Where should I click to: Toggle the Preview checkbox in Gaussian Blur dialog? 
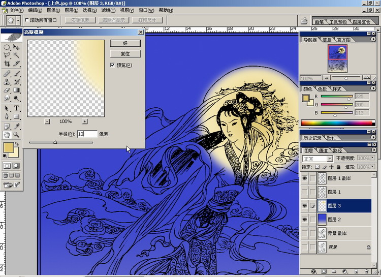click(x=112, y=65)
